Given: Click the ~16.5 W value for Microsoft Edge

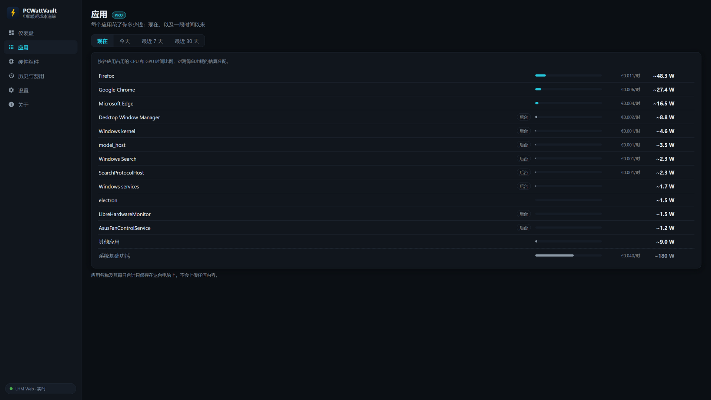Looking at the screenshot, I should point(664,104).
